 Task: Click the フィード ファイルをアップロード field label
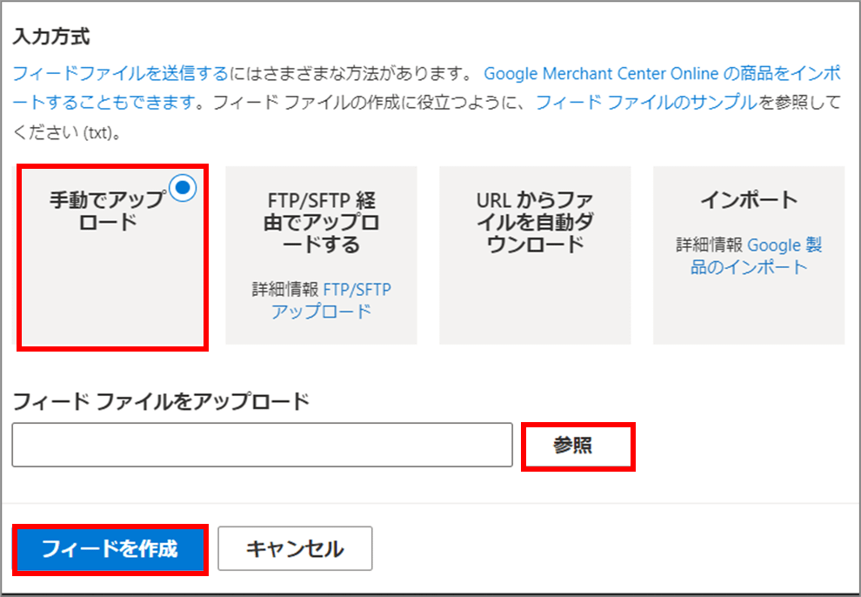click(x=161, y=401)
